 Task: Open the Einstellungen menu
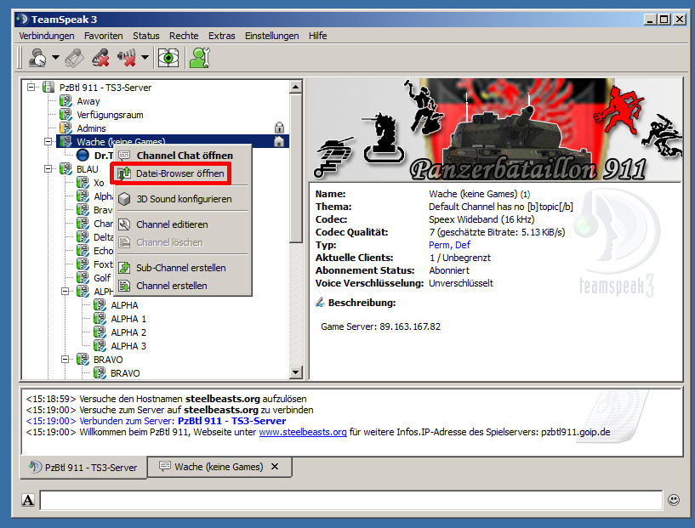[271, 36]
